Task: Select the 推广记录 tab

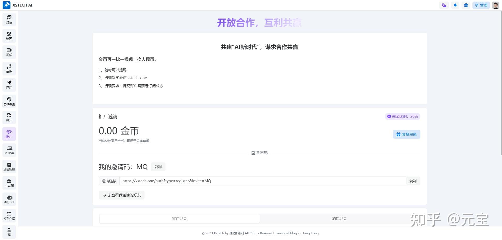Action: 179,219
